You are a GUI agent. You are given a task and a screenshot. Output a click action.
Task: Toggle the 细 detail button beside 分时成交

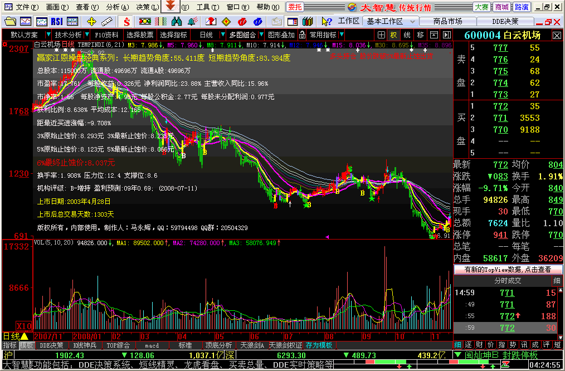[557, 281]
